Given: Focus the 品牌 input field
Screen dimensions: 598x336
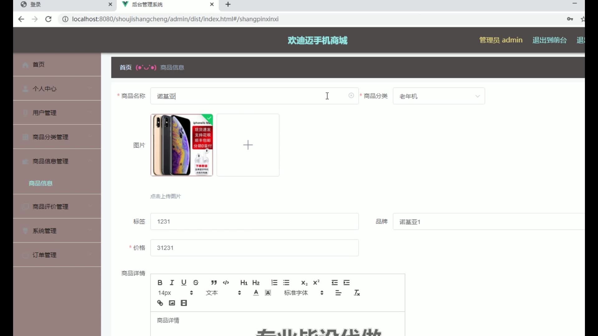Looking at the screenshot, I should (489, 222).
